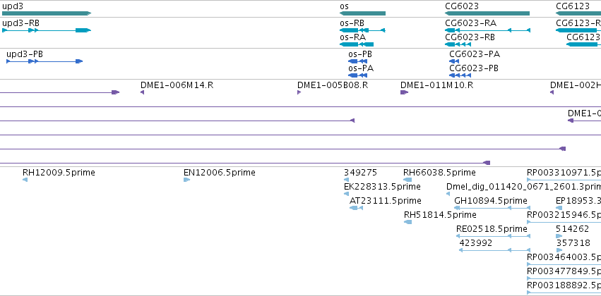601x296 pixels.
Task: Click the os-PA protein feature
Action: coord(357,75)
